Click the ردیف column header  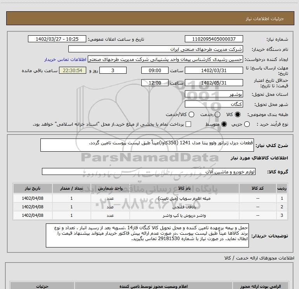click(x=282, y=188)
